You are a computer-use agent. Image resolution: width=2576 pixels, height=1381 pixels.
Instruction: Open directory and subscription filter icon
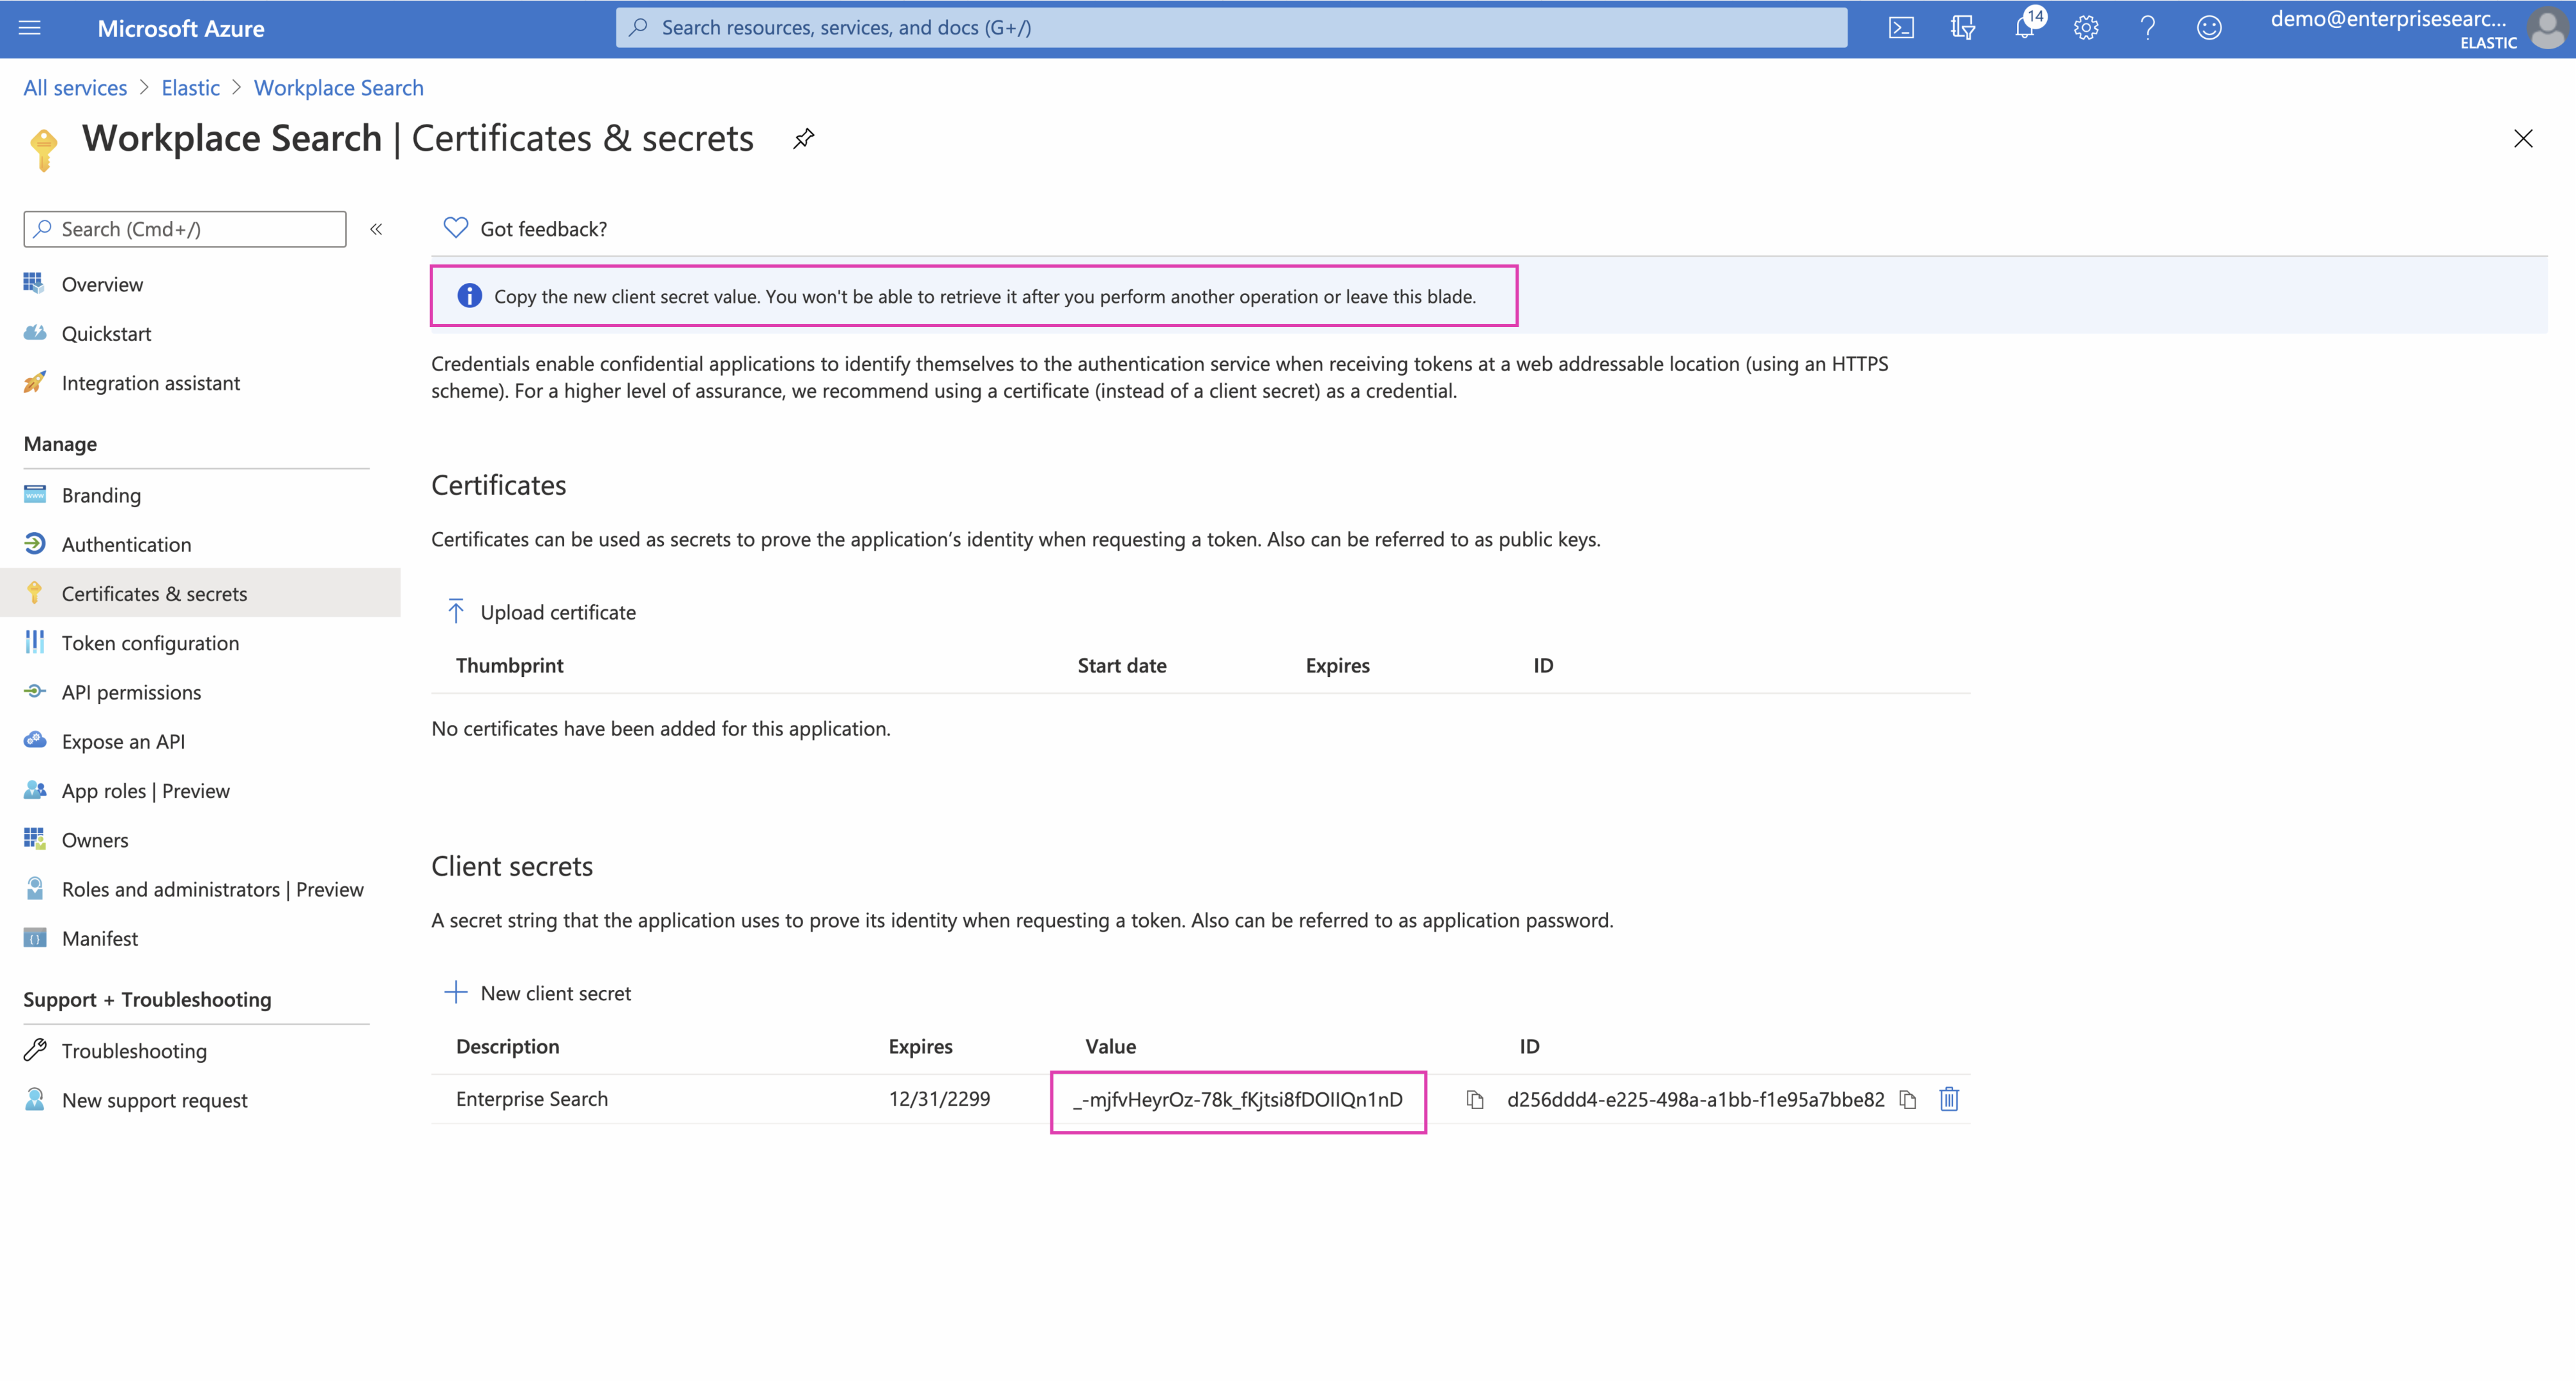point(1962,28)
